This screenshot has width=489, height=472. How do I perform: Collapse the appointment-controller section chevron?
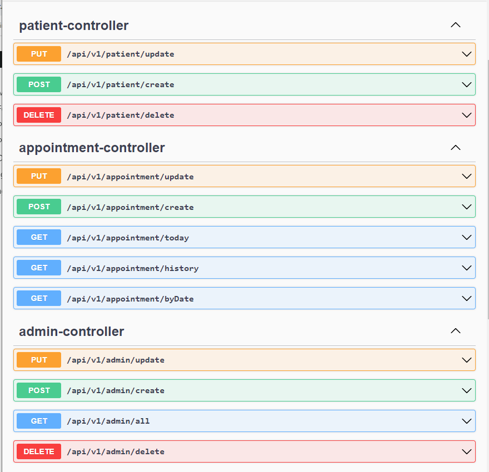[x=456, y=148]
